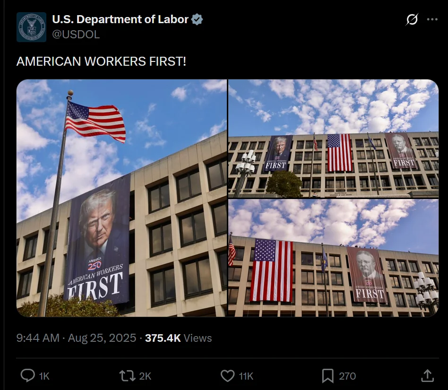This screenshot has height=390, width=448.
Task: Open the large flag and banner photo
Action: (x=122, y=198)
